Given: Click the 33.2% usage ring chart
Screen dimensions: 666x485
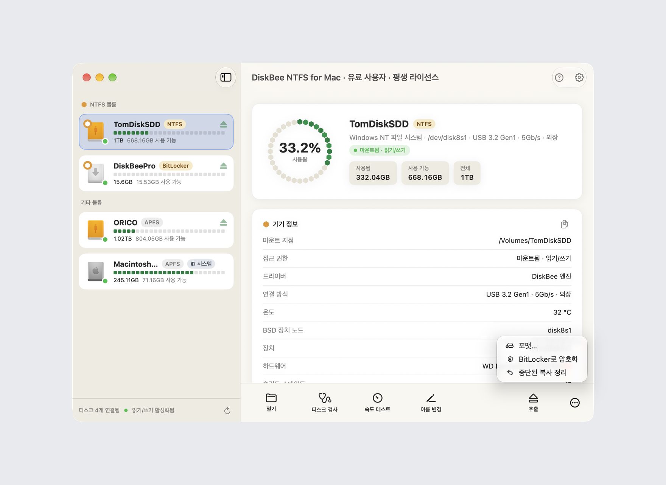Looking at the screenshot, I should [300, 151].
